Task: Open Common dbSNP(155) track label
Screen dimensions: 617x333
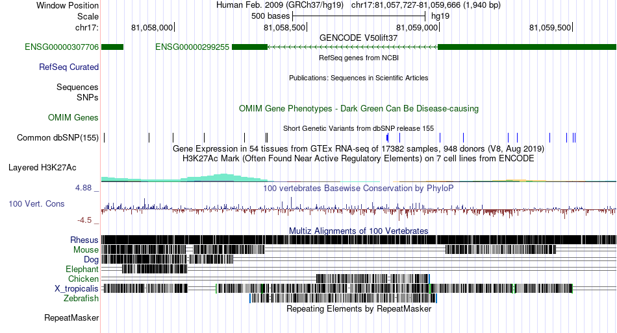Action: coord(58,138)
